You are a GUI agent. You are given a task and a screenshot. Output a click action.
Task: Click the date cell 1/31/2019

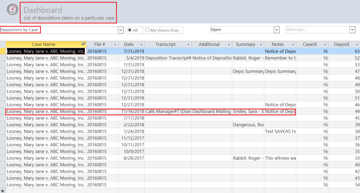(131, 64)
